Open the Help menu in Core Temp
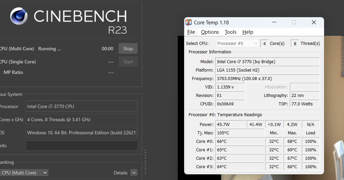344x180 pixels. pos(248,32)
